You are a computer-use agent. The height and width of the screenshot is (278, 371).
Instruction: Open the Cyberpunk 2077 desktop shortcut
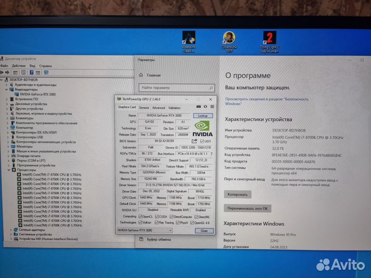[x=229, y=42]
